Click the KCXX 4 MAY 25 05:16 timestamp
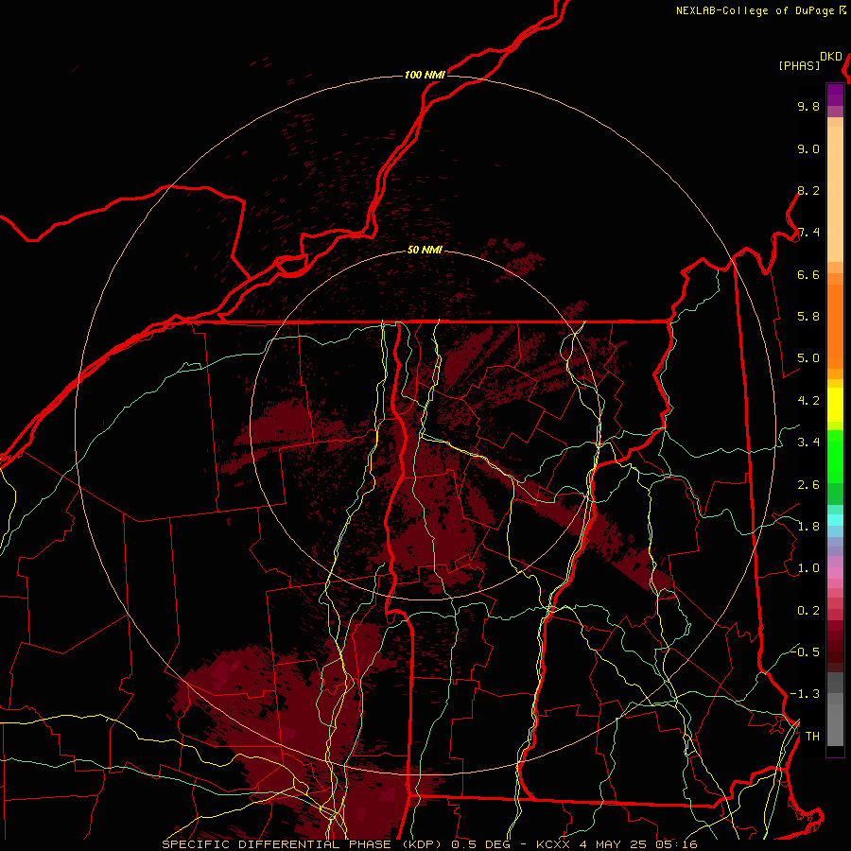Screen dimensions: 851x851 point(617,844)
